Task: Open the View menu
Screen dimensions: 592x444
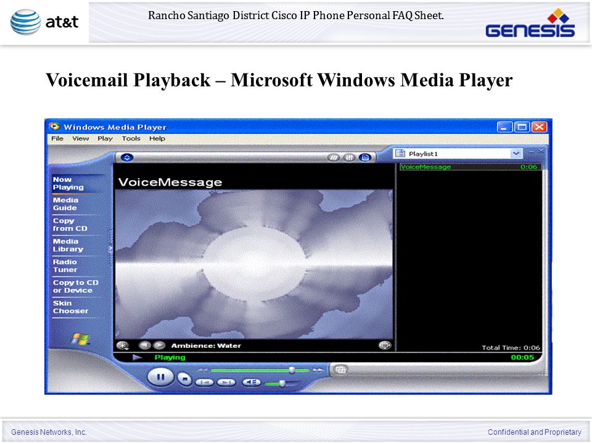Action: tap(80, 139)
